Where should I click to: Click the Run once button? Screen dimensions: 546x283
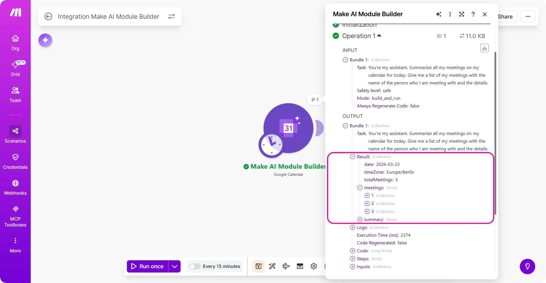coord(148,266)
